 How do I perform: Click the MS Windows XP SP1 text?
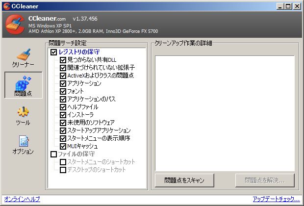[50, 26]
